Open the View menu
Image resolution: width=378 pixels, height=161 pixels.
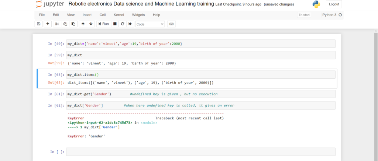coord(71,15)
